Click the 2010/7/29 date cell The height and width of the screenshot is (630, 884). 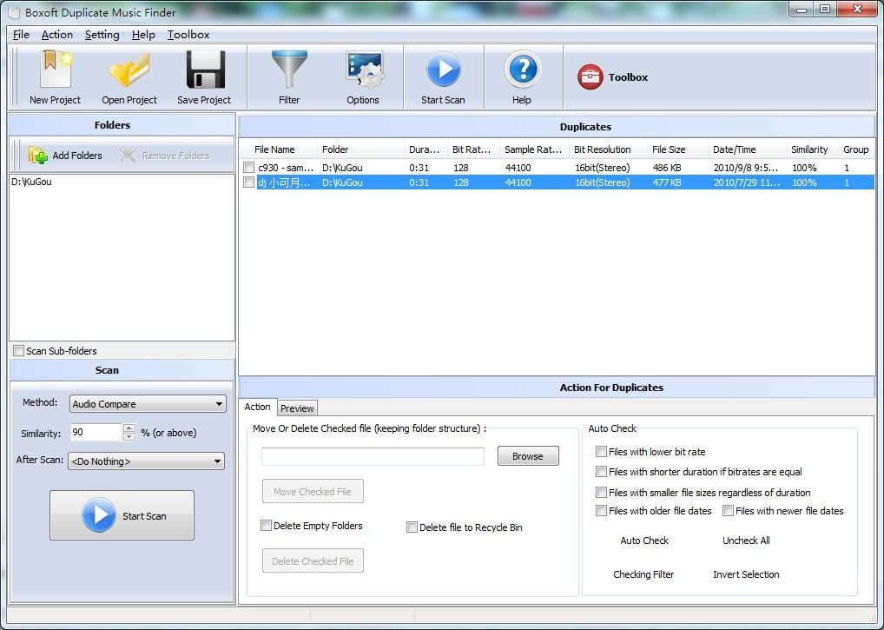[x=747, y=182]
